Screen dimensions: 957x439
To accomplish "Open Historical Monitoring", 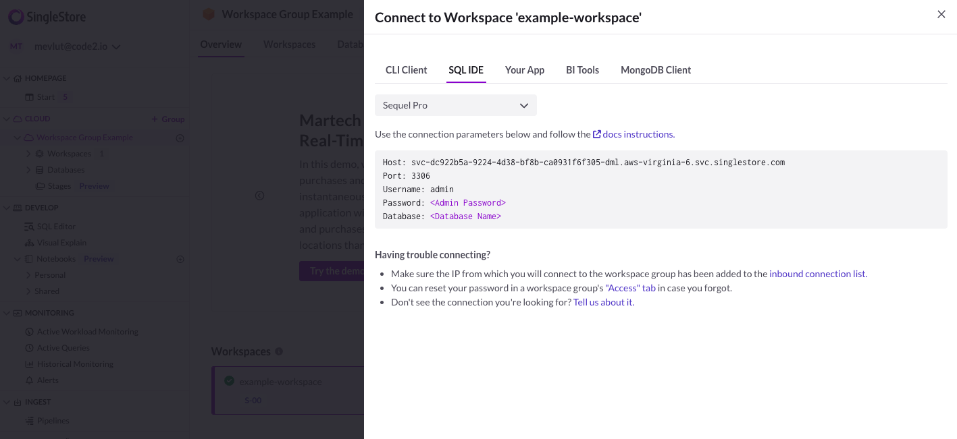I will tap(69, 364).
